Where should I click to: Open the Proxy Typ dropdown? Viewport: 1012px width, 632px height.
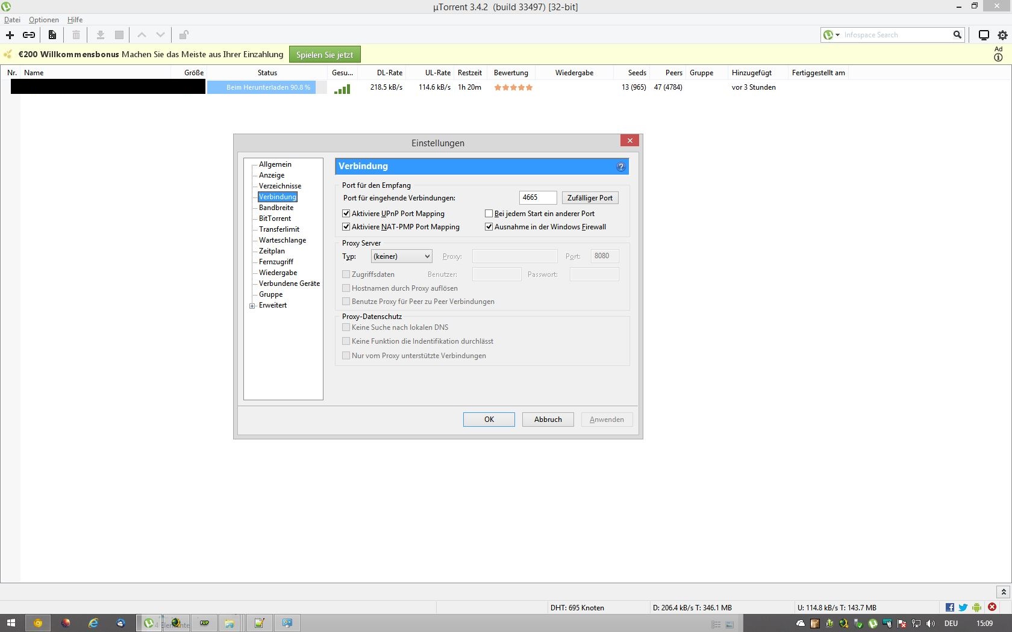pos(402,256)
